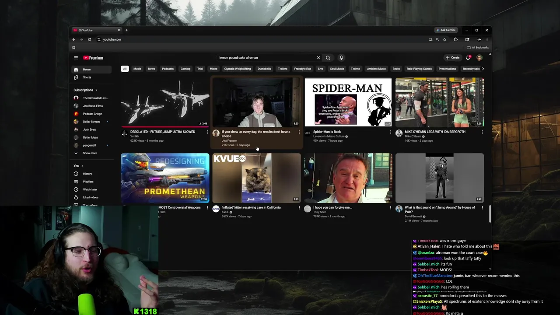
Task: Select the Freestyle Rap chip
Action: 303,69
